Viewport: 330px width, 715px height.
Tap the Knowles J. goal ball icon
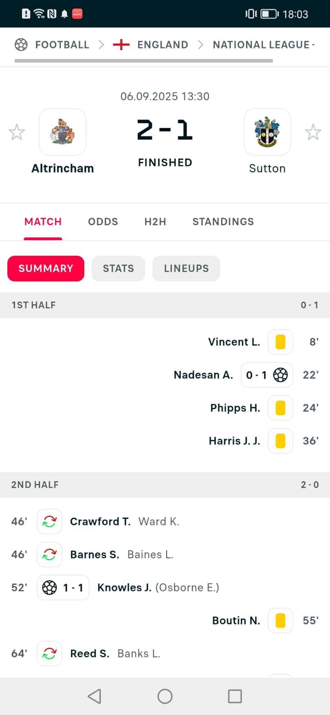[50, 588]
